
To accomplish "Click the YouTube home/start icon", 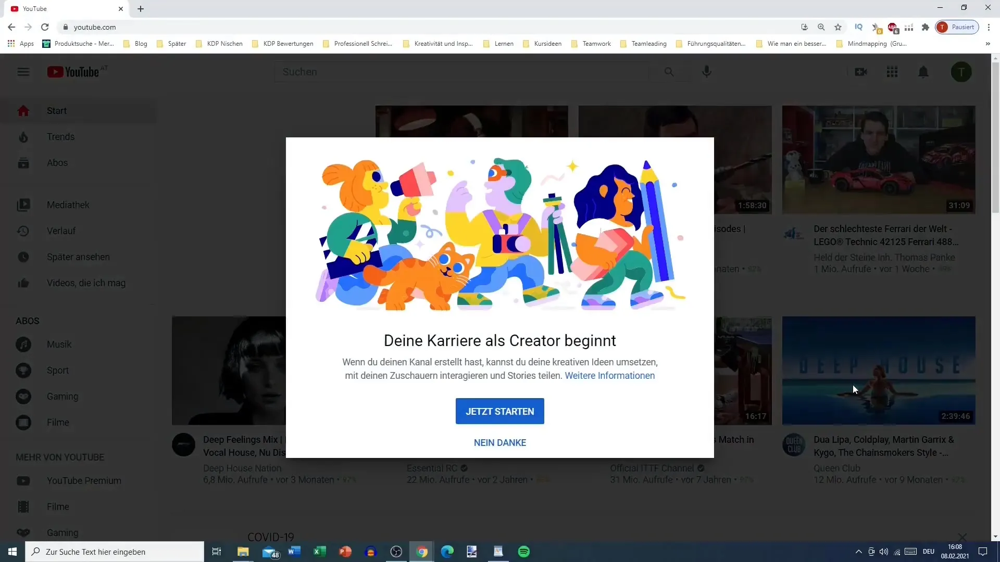I will point(23,110).
